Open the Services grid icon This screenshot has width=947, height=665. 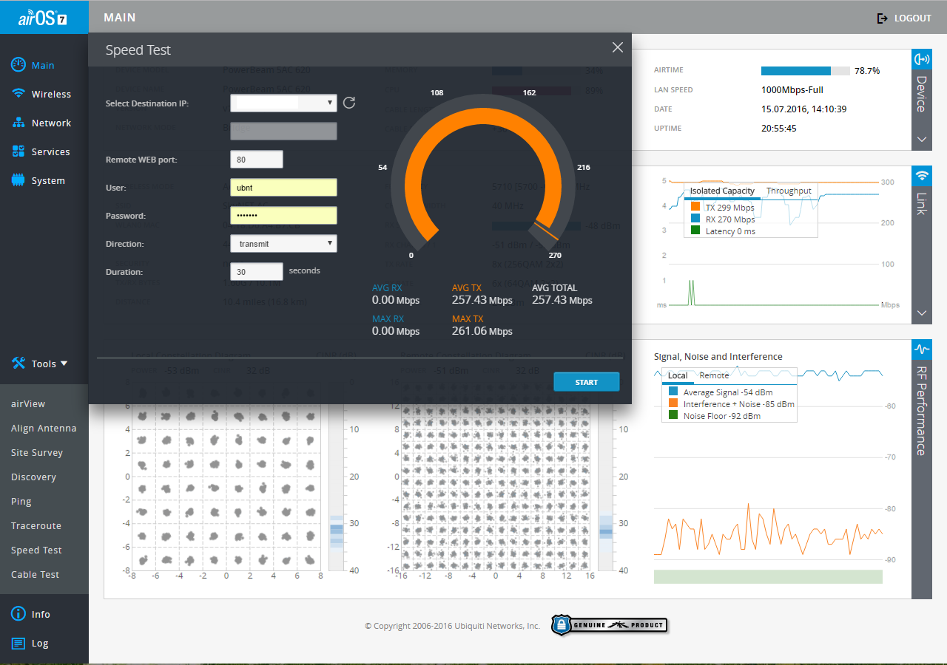18,151
